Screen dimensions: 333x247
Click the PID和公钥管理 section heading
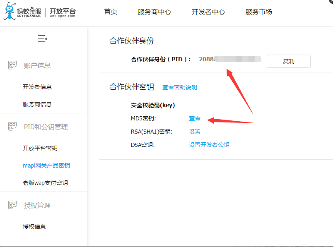tap(46, 127)
